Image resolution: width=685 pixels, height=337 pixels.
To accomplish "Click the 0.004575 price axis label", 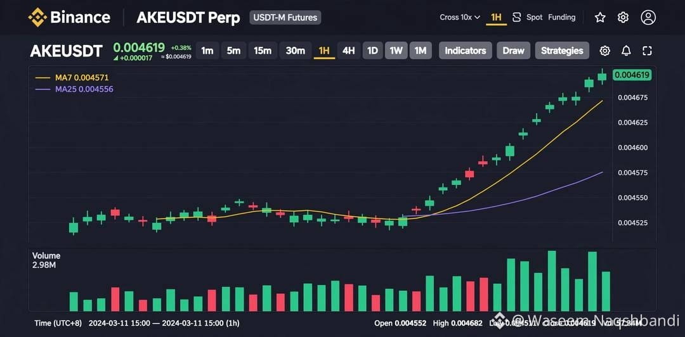I will [632, 173].
